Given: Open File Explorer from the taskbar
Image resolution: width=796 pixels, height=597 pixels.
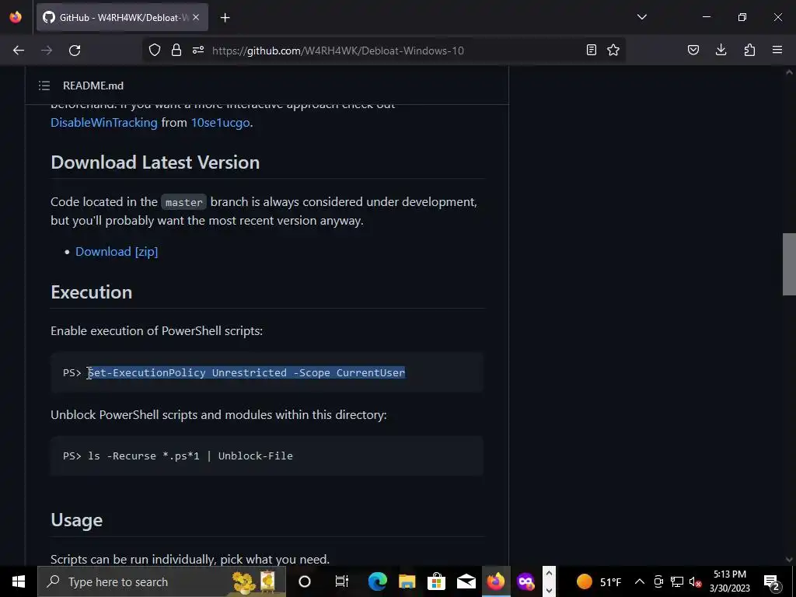Looking at the screenshot, I should tap(407, 581).
